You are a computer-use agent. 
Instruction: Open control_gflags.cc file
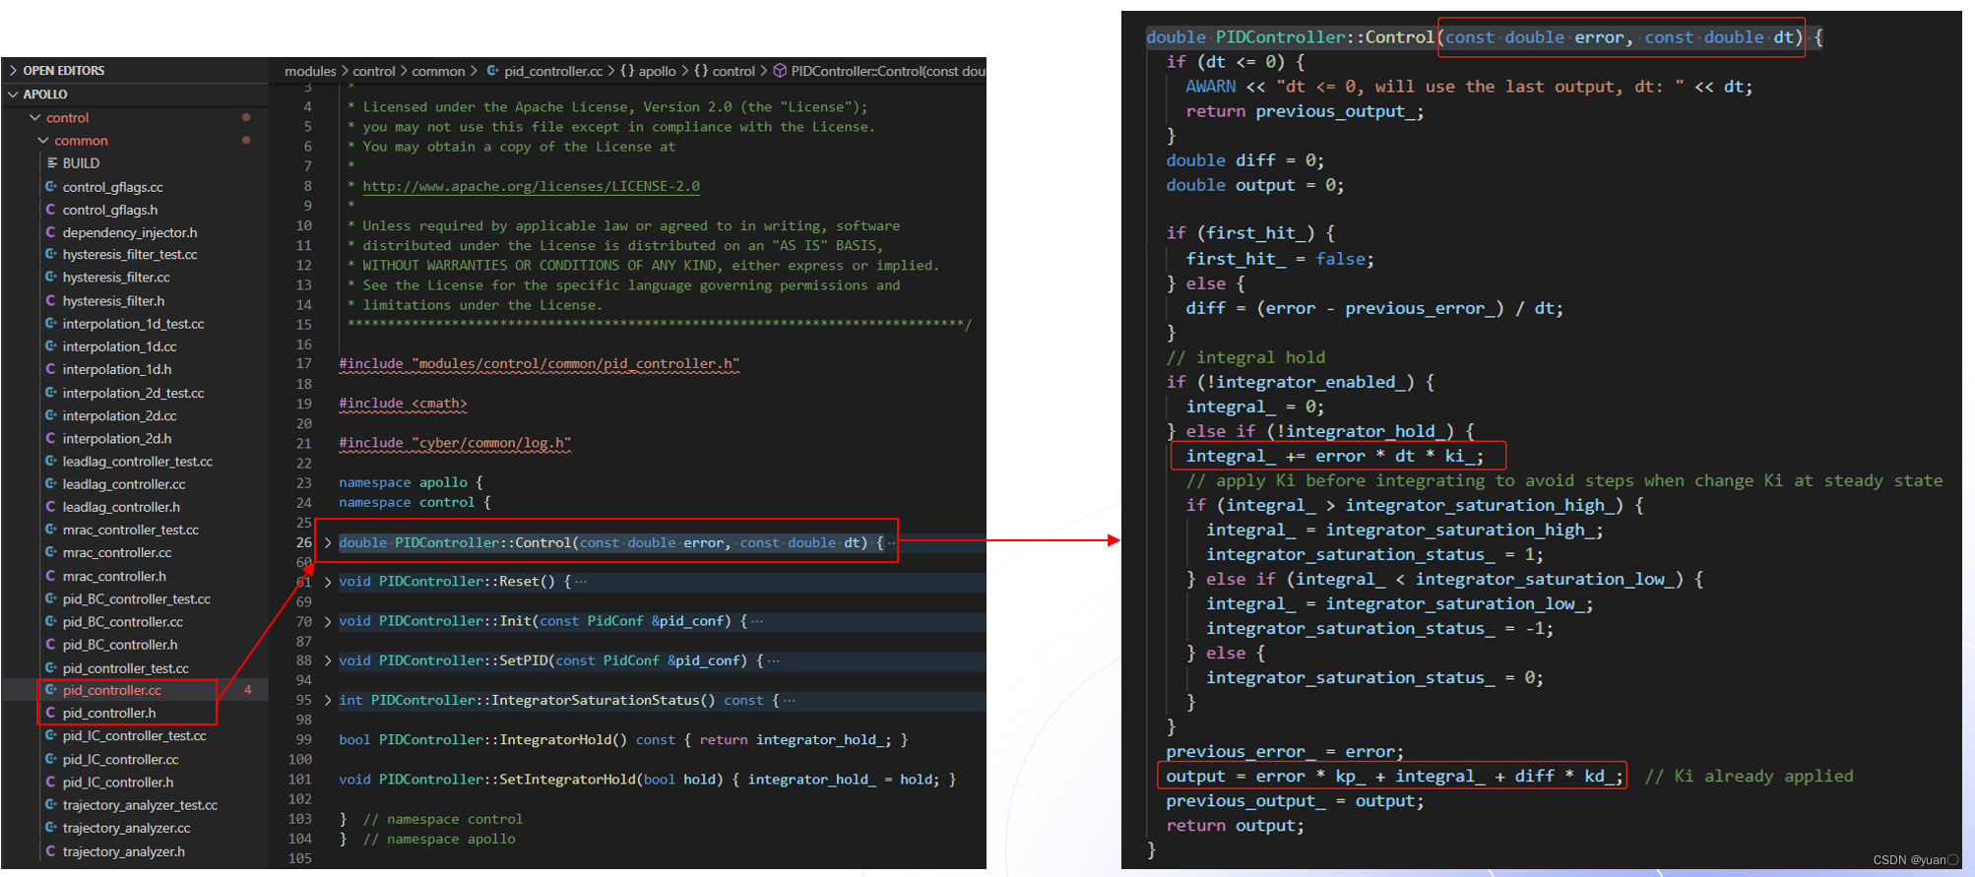tap(112, 187)
